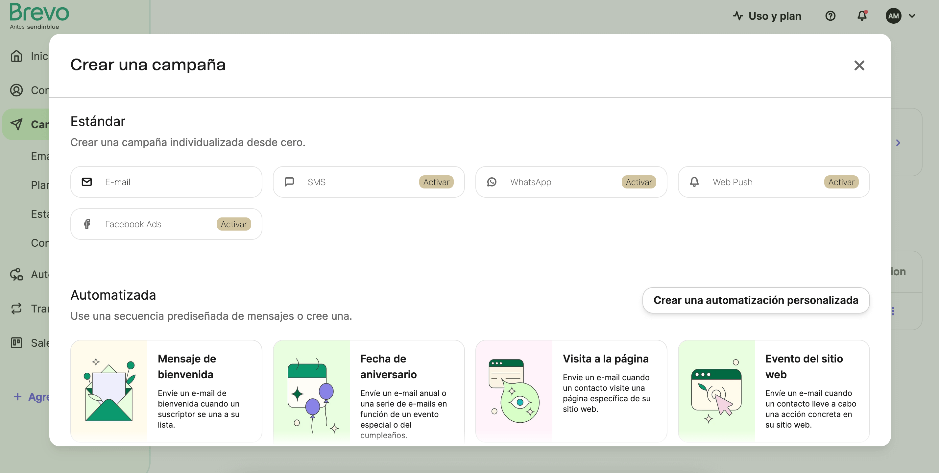The height and width of the screenshot is (473, 939).
Task: Click the Facebook Ads channel label
Action: pyautogui.click(x=133, y=224)
